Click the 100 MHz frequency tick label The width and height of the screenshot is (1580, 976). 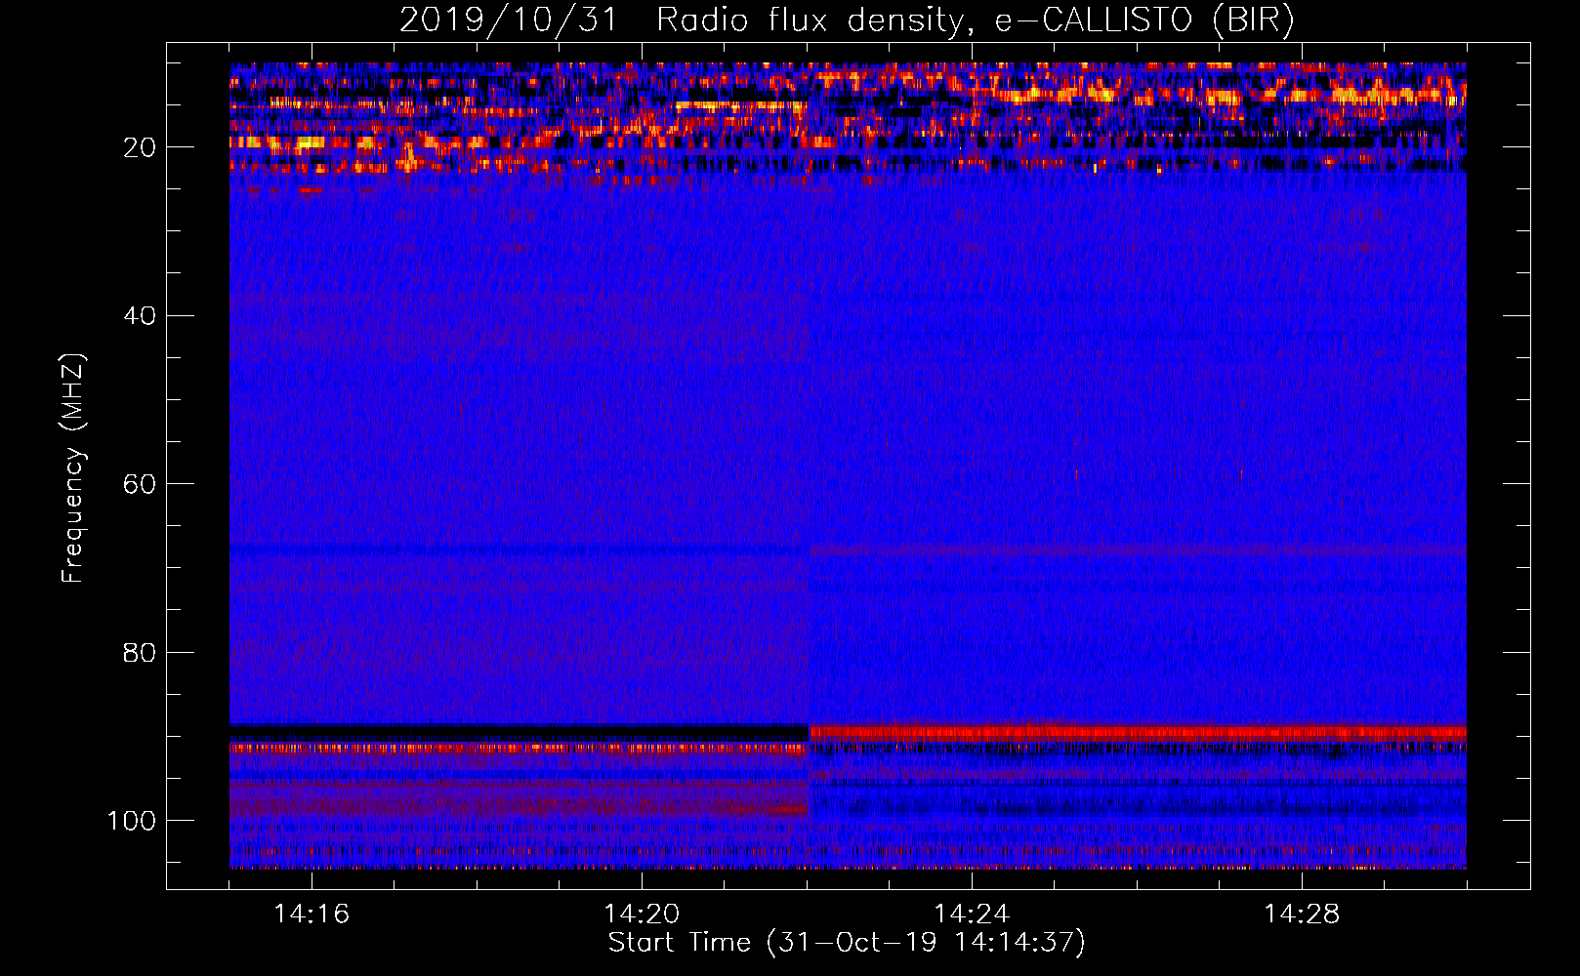[132, 821]
